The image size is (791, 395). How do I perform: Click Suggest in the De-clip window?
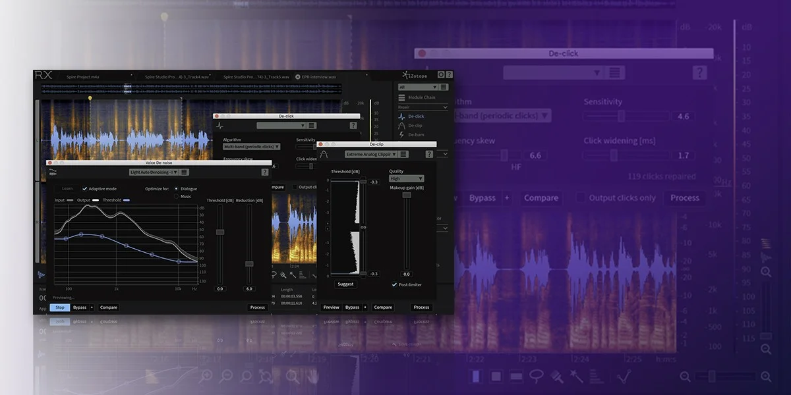click(x=345, y=284)
